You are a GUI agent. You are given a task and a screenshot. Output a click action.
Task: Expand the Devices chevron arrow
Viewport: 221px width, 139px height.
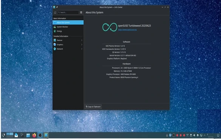pyautogui.click(x=82, y=40)
